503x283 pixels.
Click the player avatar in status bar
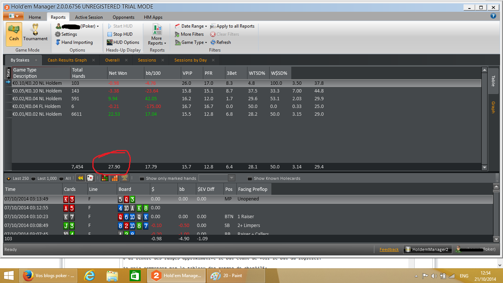pyautogui.click(x=458, y=249)
